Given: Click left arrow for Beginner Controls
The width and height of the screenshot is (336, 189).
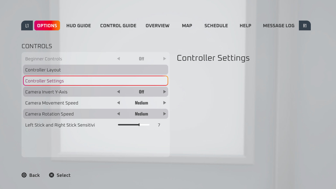Looking at the screenshot, I should [118, 59].
